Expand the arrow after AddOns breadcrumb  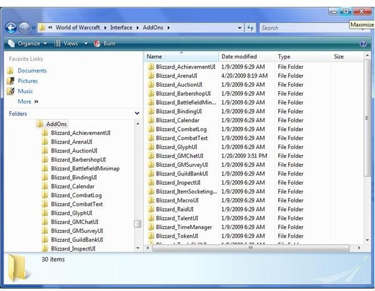click(168, 28)
